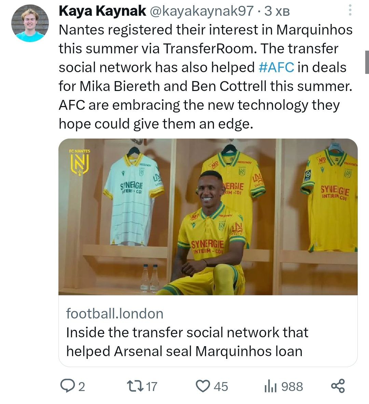The width and height of the screenshot is (369, 404).
Task: Open the Marquinhos Nantes photo preview
Action: [x=208, y=217]
